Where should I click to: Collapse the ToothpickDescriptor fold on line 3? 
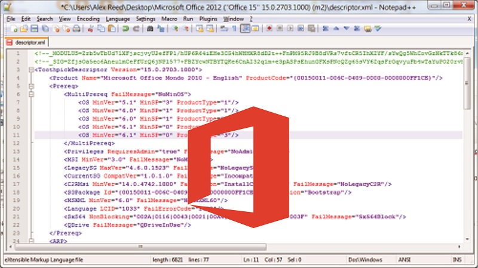(31, 70)
